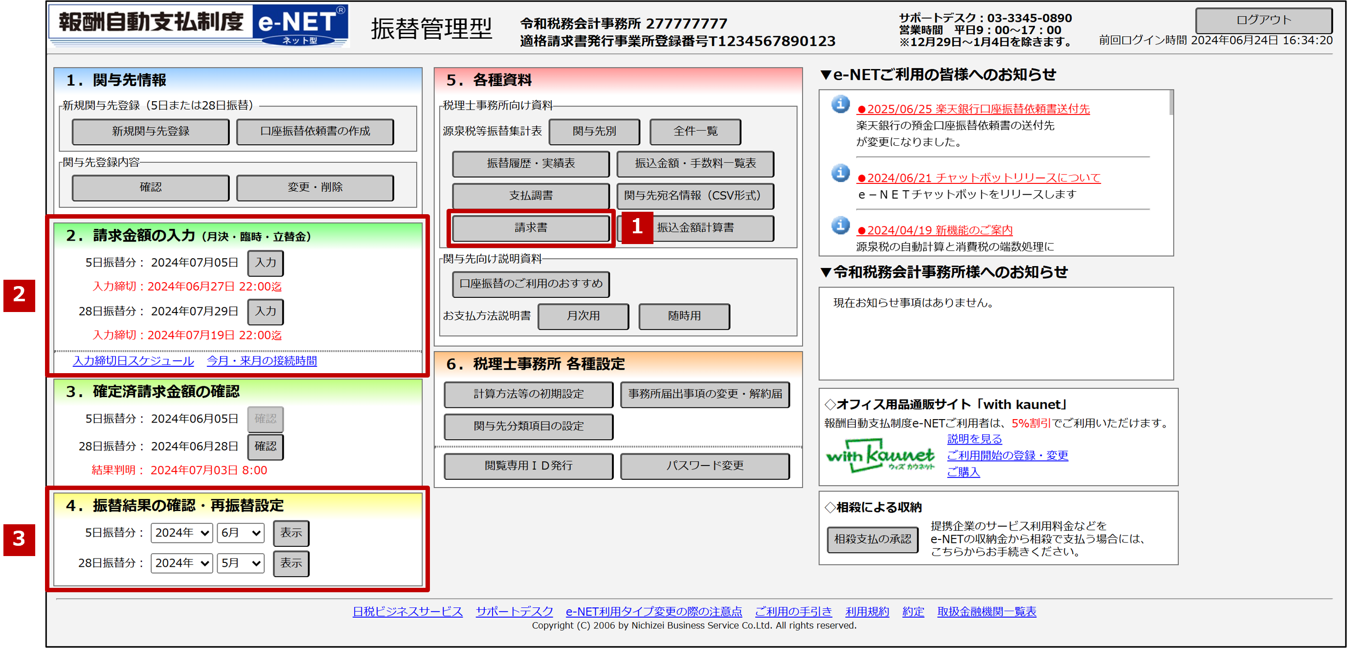Click the 請求書 button
Viewport: 1347px width, 648px height.
530,228
